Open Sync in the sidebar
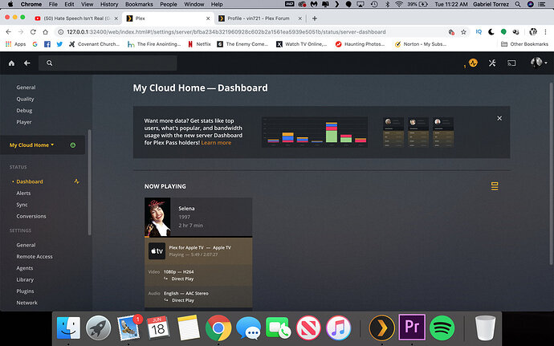This screenshot has width=554, height=346. [x=22, y=205]
